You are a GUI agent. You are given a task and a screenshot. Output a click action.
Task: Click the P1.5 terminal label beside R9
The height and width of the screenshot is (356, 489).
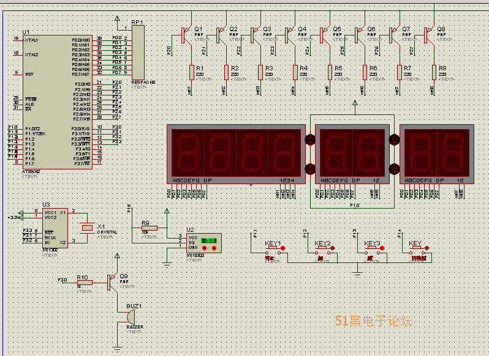click(x=129, y=208)
